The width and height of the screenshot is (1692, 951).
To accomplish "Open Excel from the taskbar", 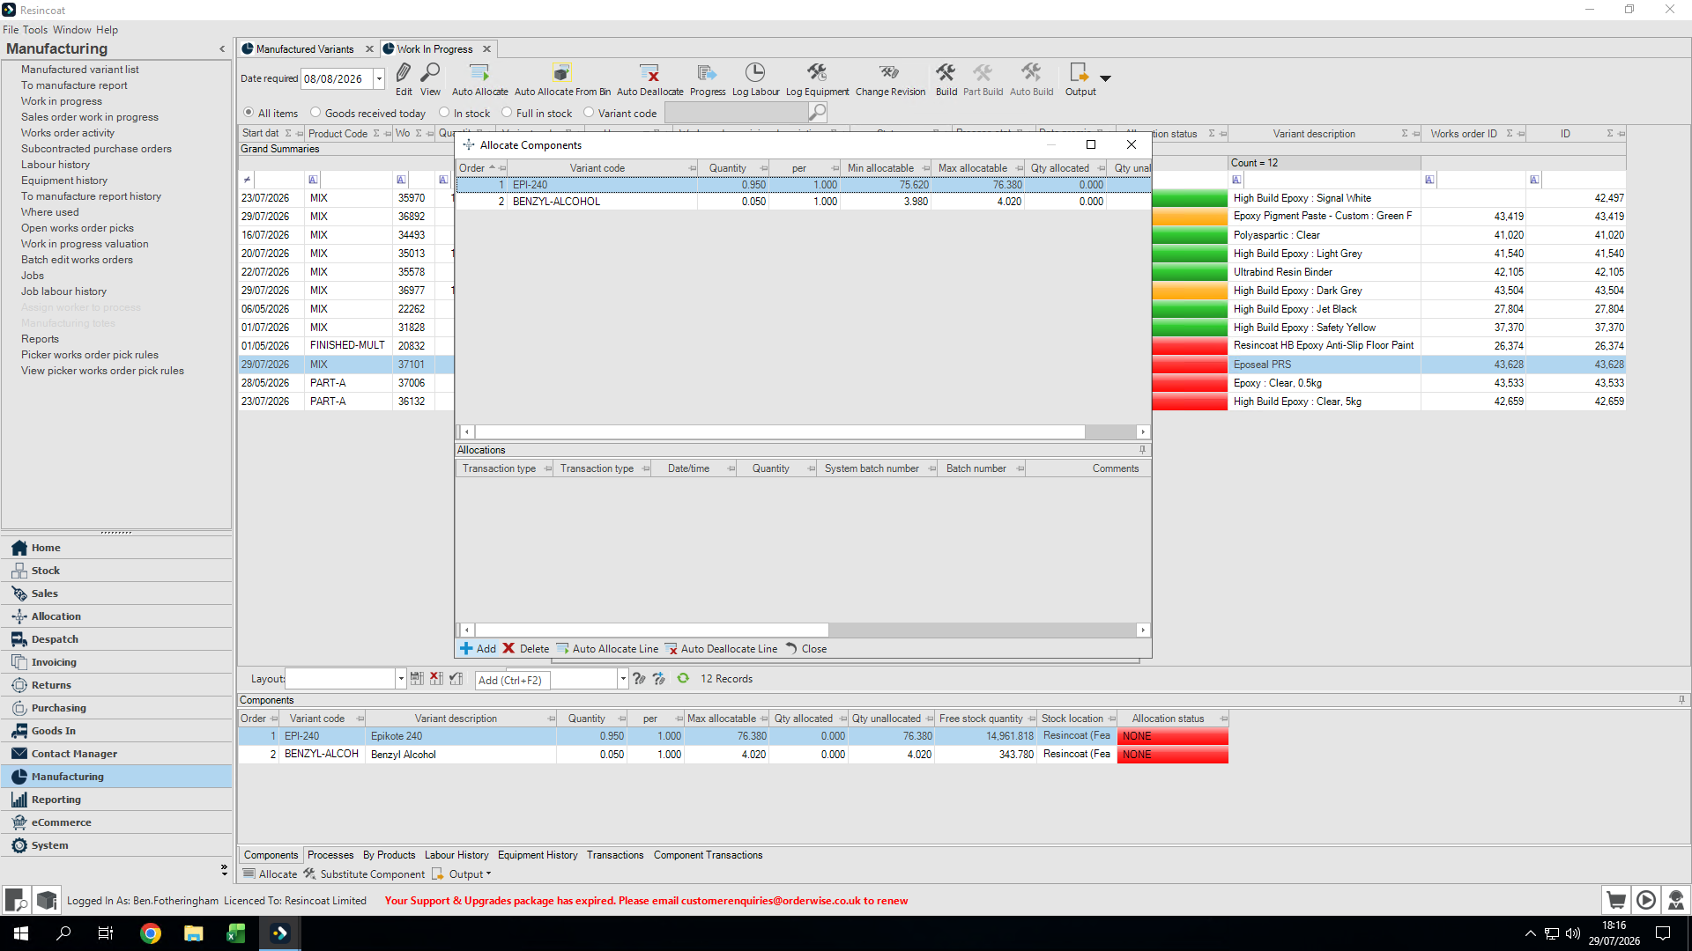I will (235, 933).
